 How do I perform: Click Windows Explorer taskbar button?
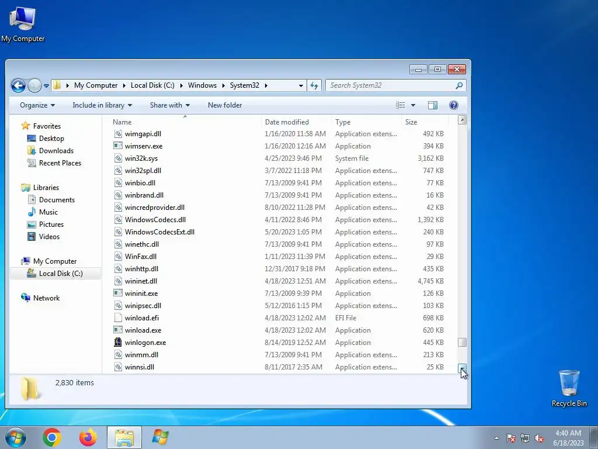pyautogui.click(x=124, y=437)
